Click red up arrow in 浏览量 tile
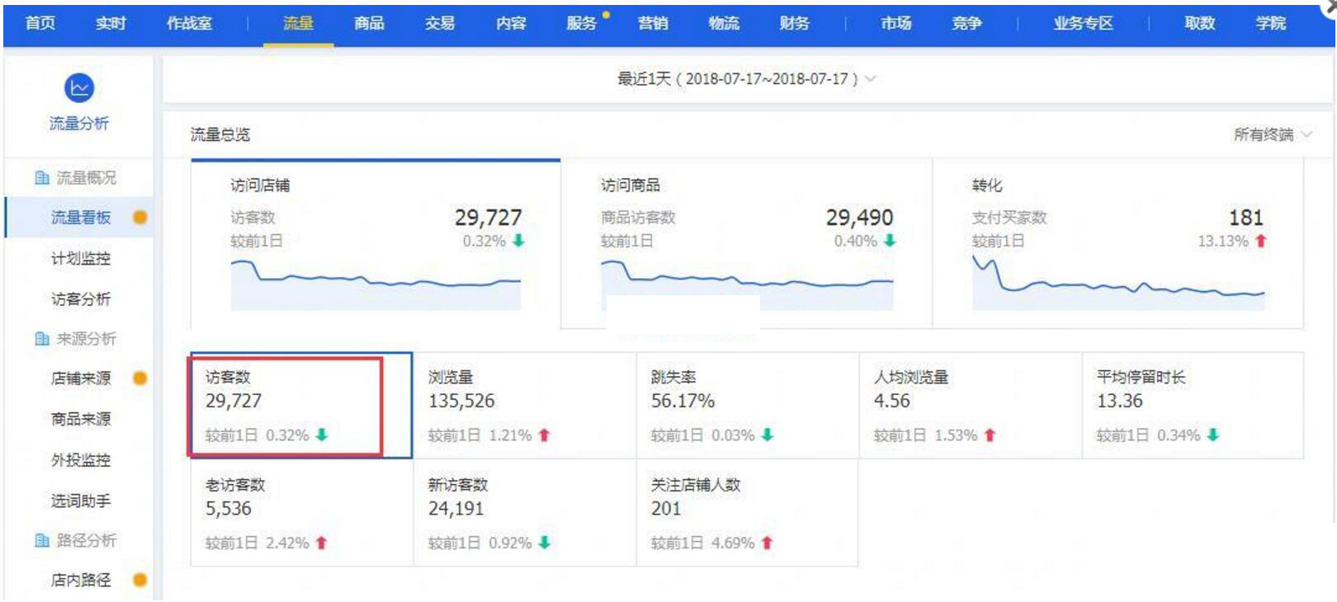The image size is (1337, 602). 544,435
